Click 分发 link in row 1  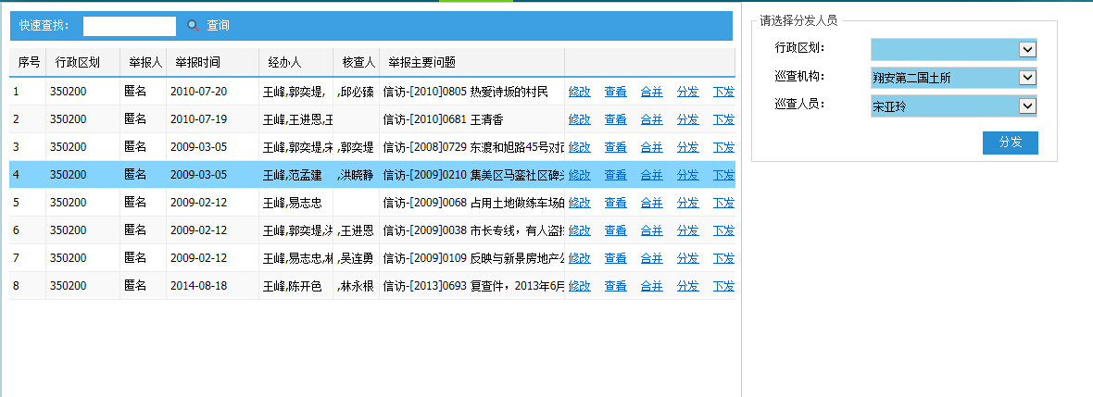(x=687, y=92)
